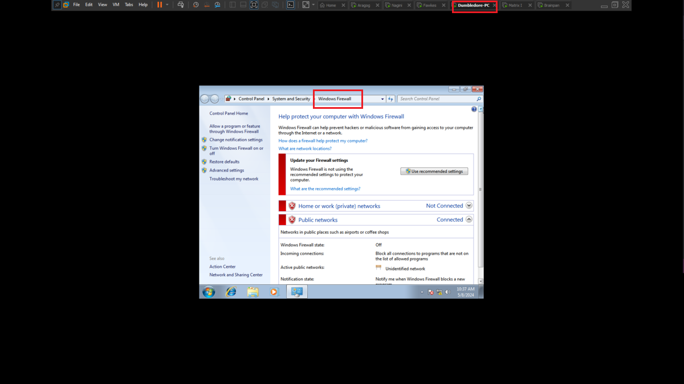Open Allow a program or feature link
Image resolution: width=684 pixels, height=384 pixels.
click(234, 129)
